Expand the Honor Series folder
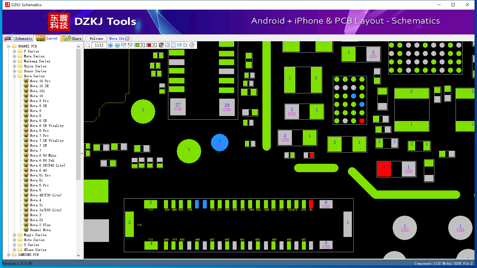This screenshot has width=477, height=268. click(15, 71)
